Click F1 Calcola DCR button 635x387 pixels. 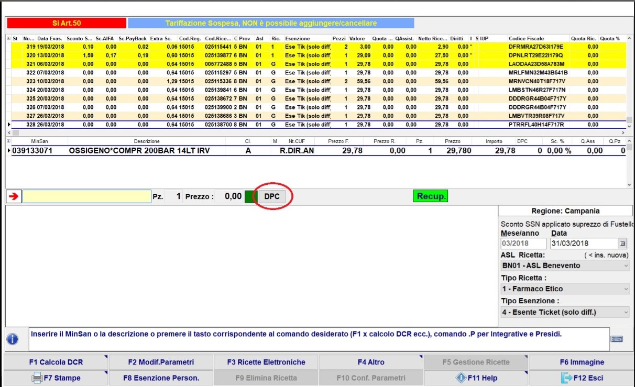[56, 362]
